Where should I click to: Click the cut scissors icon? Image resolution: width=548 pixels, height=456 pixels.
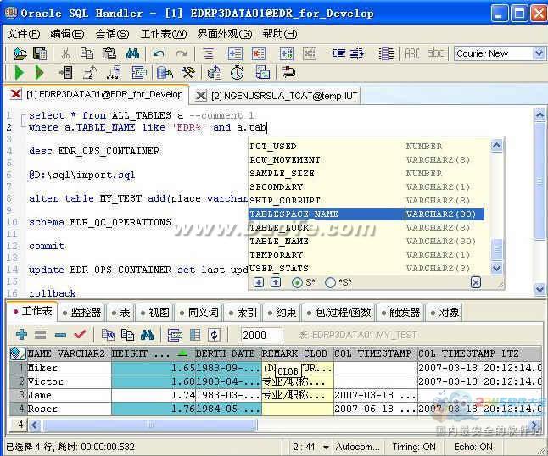(x=64, y=53)
